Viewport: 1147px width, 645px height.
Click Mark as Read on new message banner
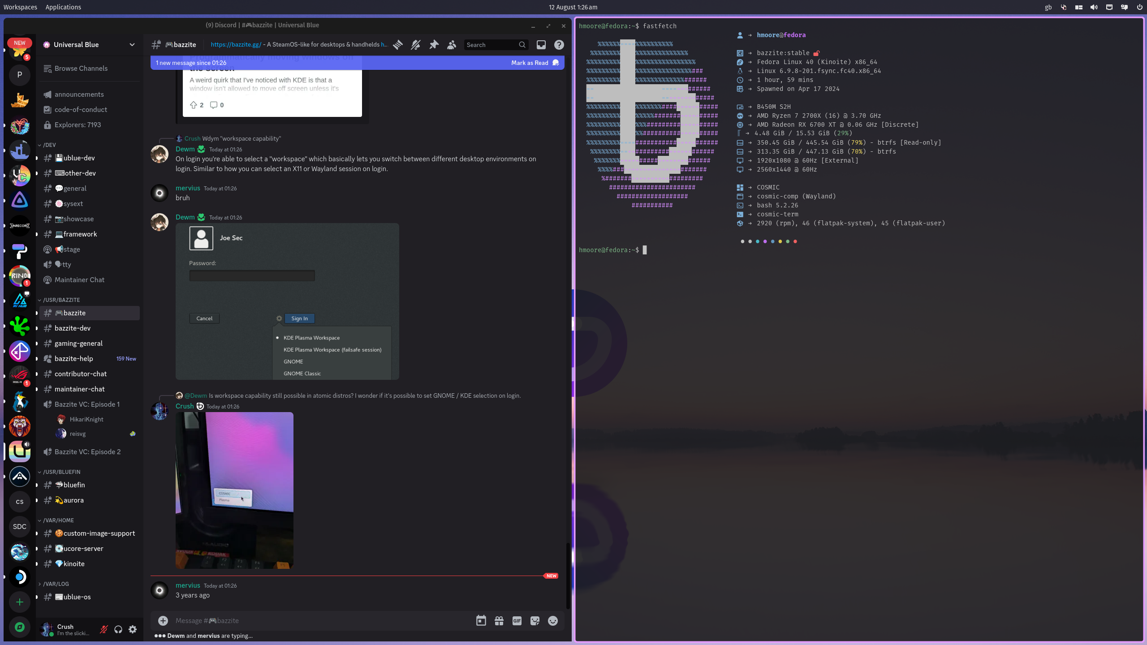[530, 63]
